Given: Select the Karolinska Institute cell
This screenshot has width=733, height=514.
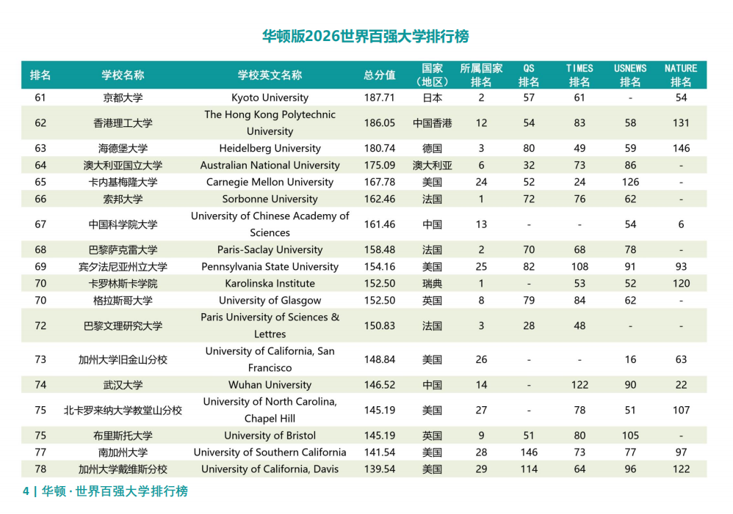Looking at the screenshot, I should [270, 283].
